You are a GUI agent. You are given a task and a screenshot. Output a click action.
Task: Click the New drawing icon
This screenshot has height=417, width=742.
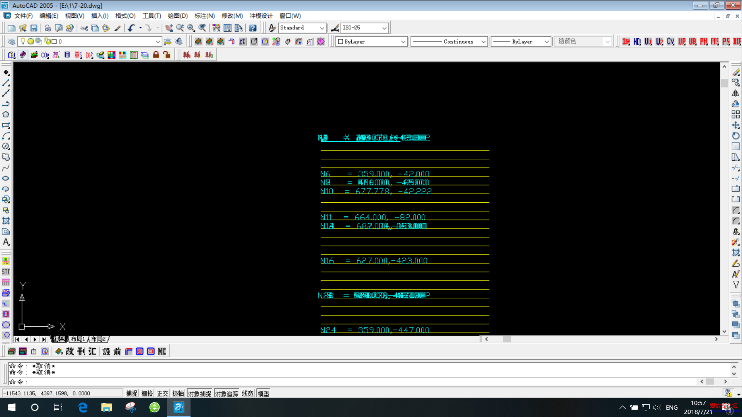(12, 28)
